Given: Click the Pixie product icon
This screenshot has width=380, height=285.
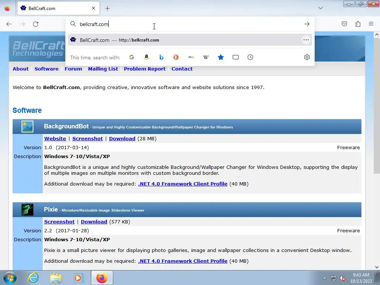Looking at the screenshot, I should [x=27, y=210].
